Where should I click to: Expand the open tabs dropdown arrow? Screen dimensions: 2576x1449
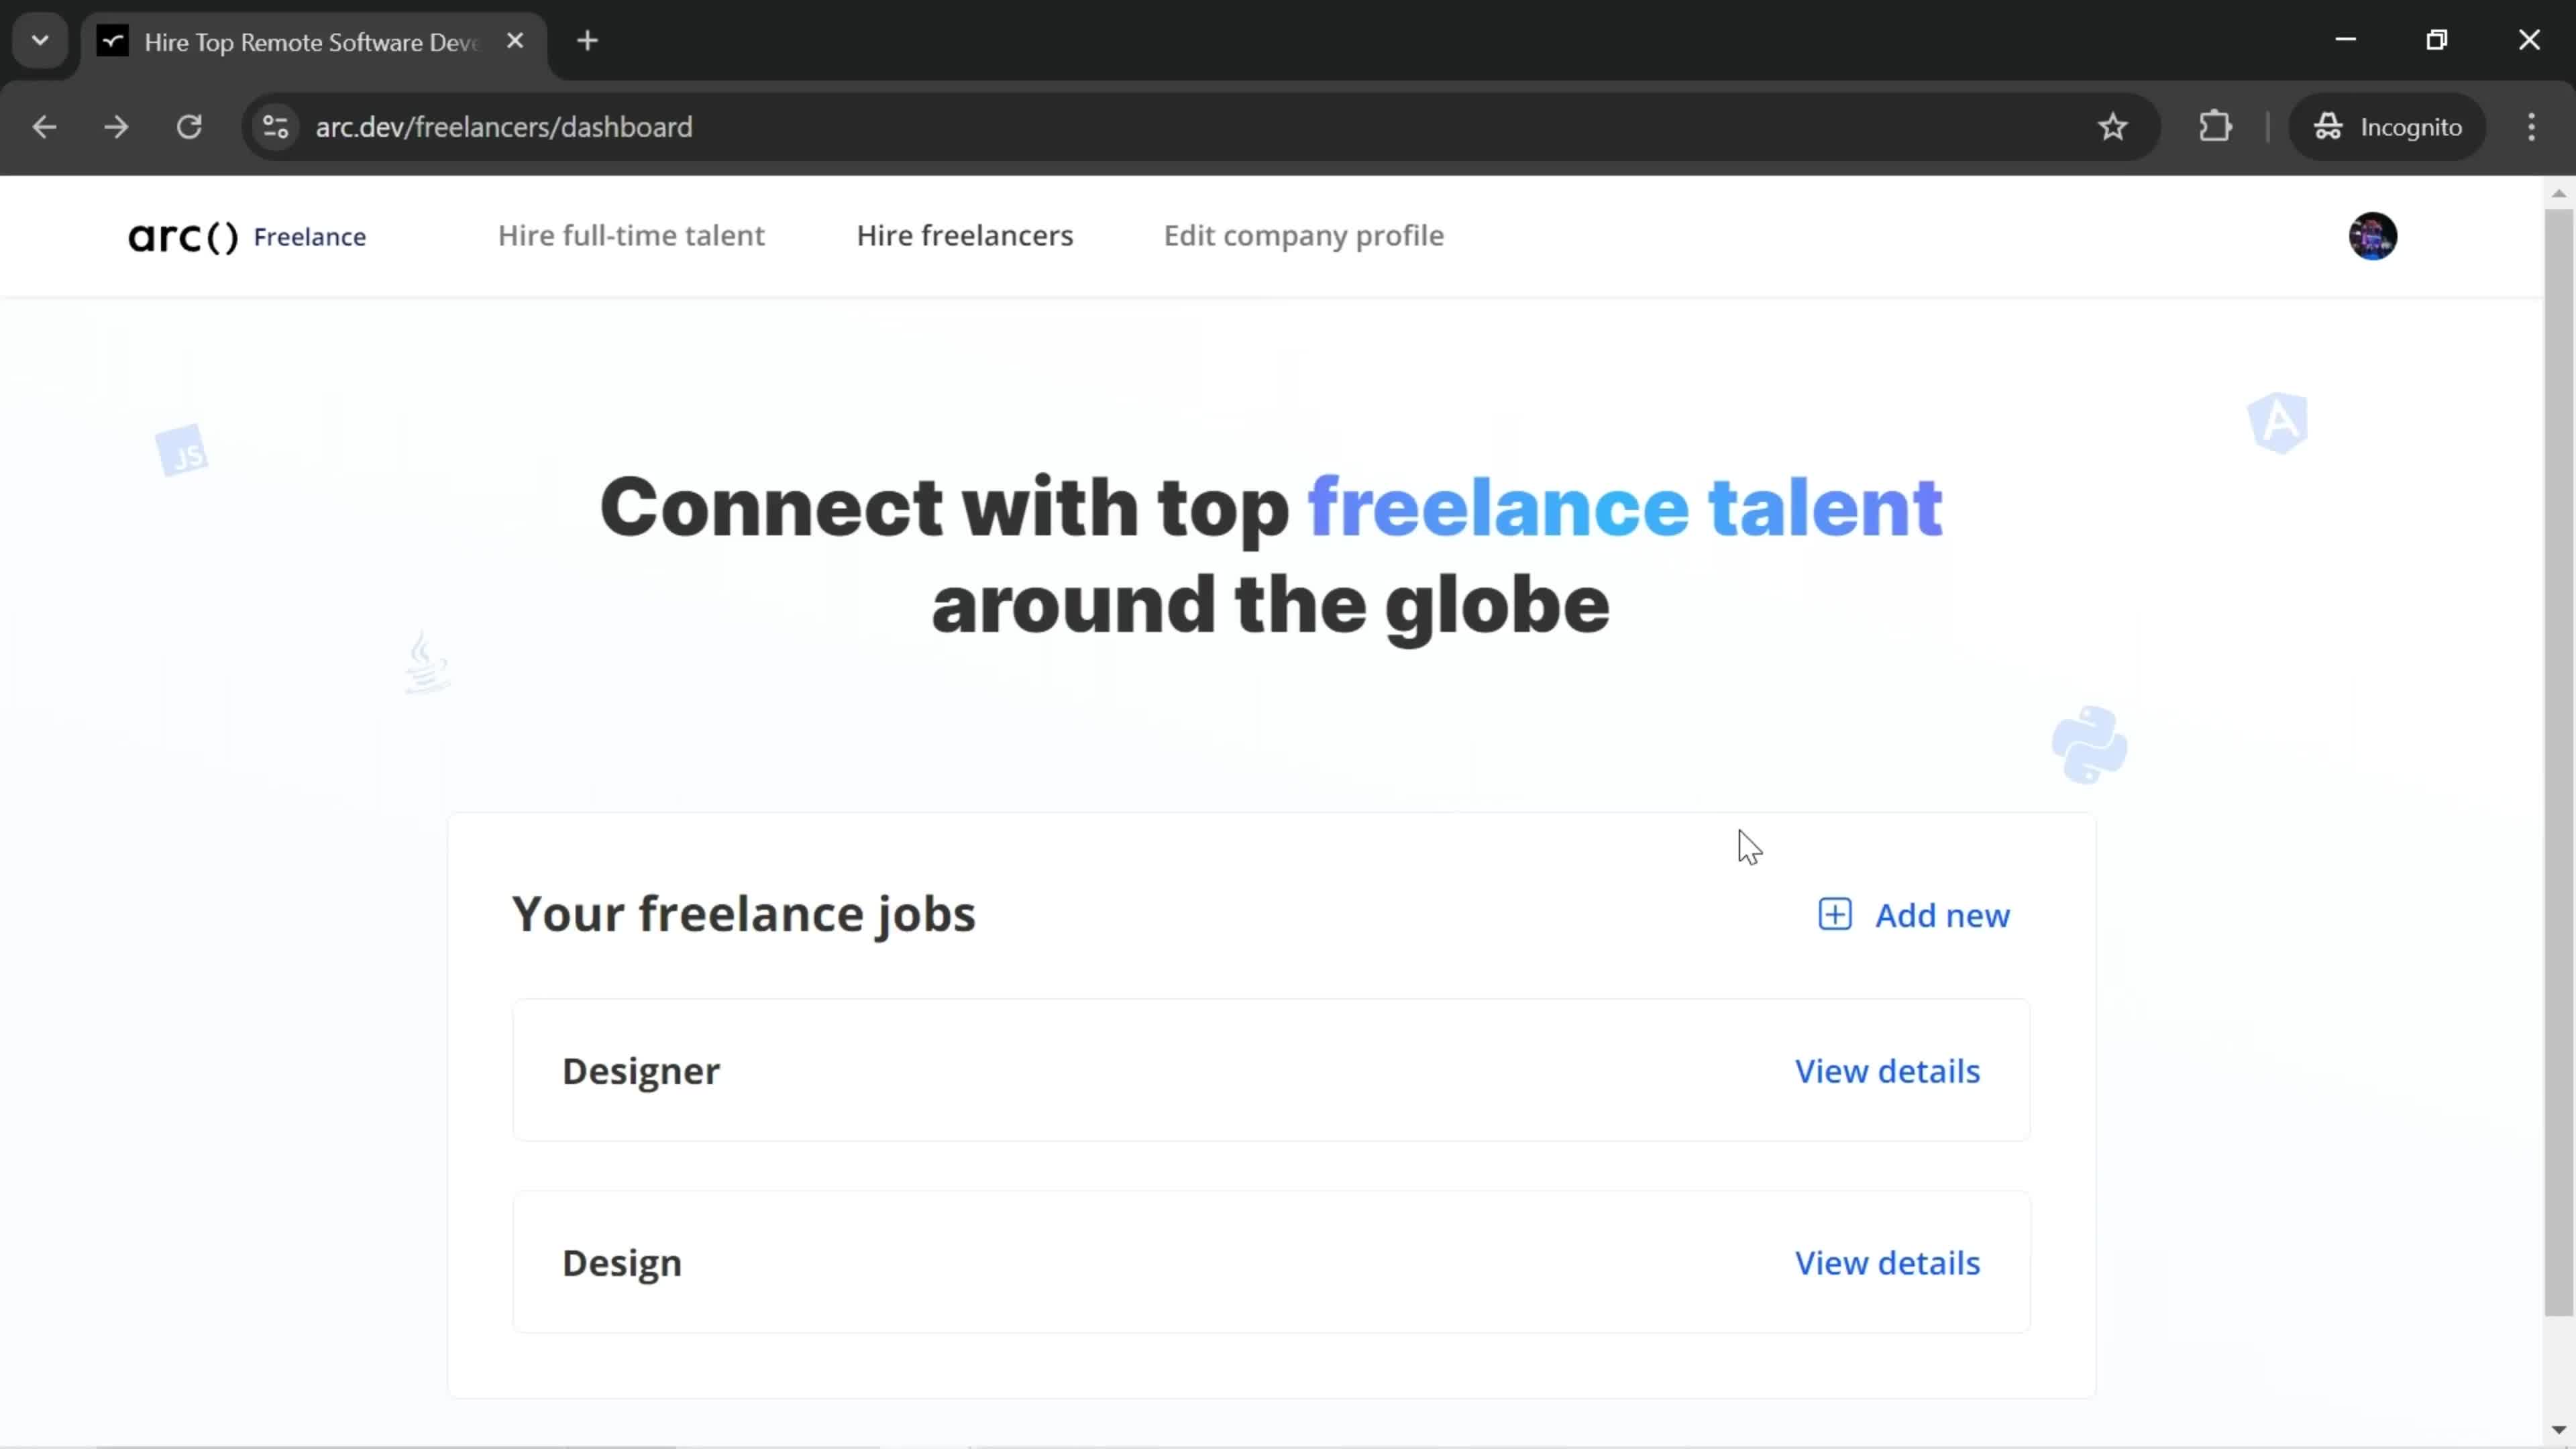(x=39, y=39)
